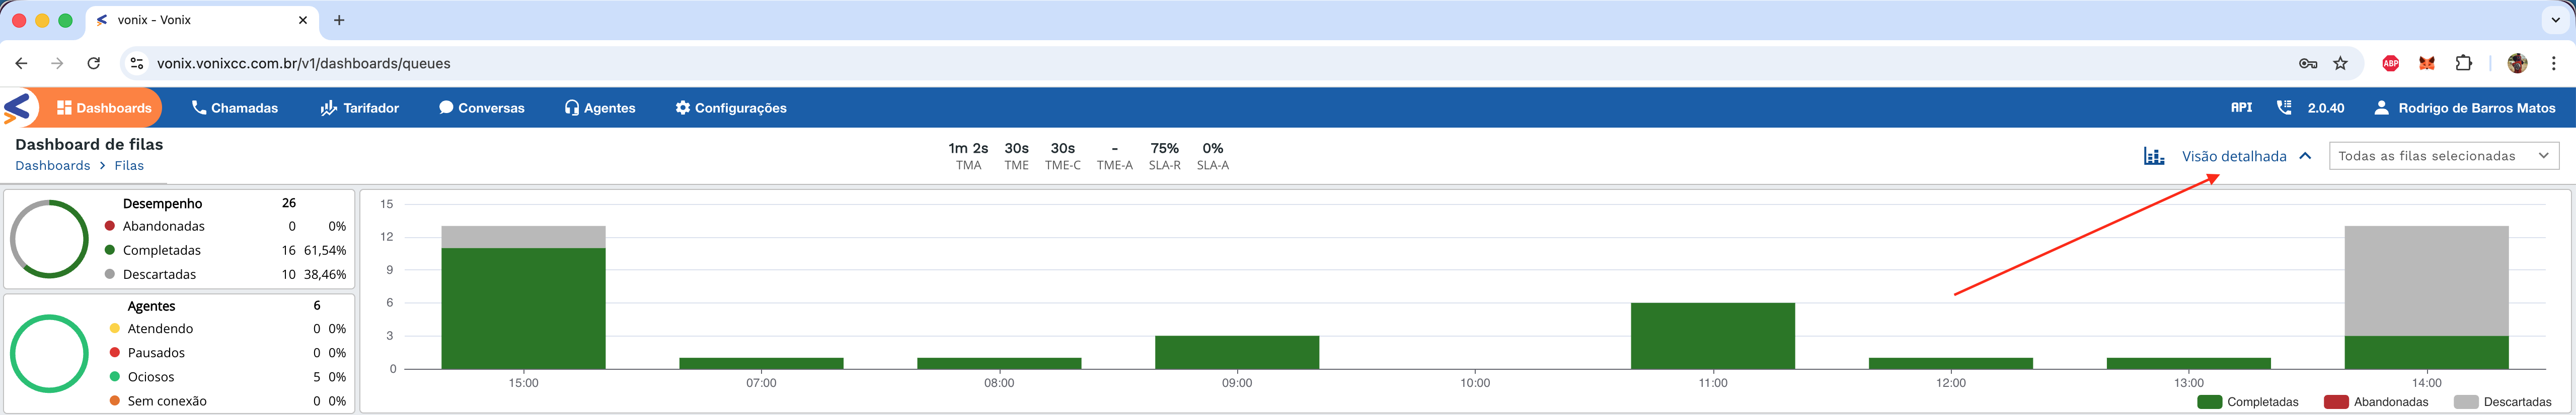The image size is (2576, 415).
Task: Click the Completadas row in Desempenho
Action: [226, 250]
